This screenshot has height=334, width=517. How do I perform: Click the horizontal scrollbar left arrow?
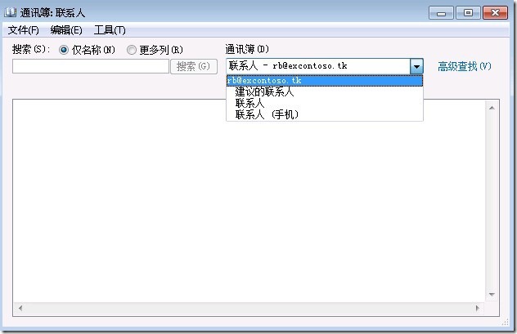click(19, 309)
